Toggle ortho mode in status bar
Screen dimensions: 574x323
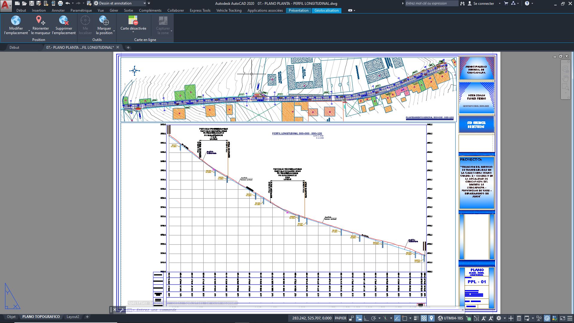(x=366, y=318)
